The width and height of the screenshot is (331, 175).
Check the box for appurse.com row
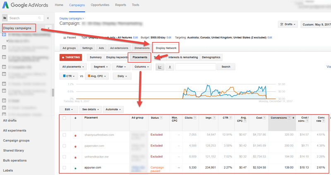point(64,168)
